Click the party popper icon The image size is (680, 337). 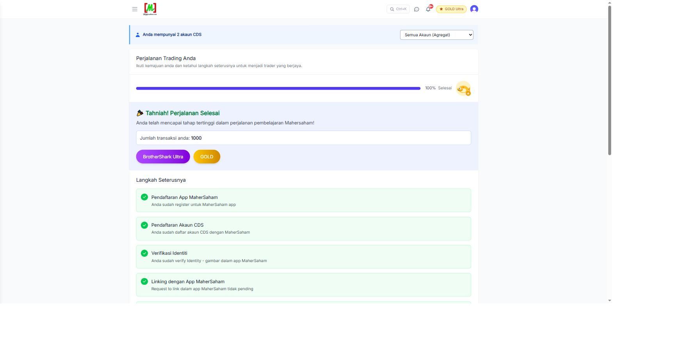pyautogui.click(x=140, y=113)
